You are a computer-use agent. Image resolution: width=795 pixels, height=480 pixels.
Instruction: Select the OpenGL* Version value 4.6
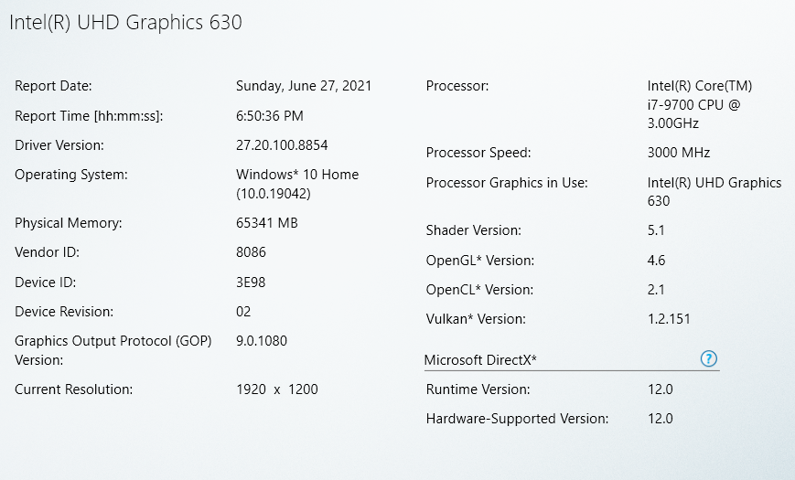coord(657,261)
